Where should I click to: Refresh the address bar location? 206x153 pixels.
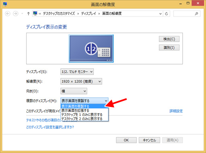coord(167,14)
